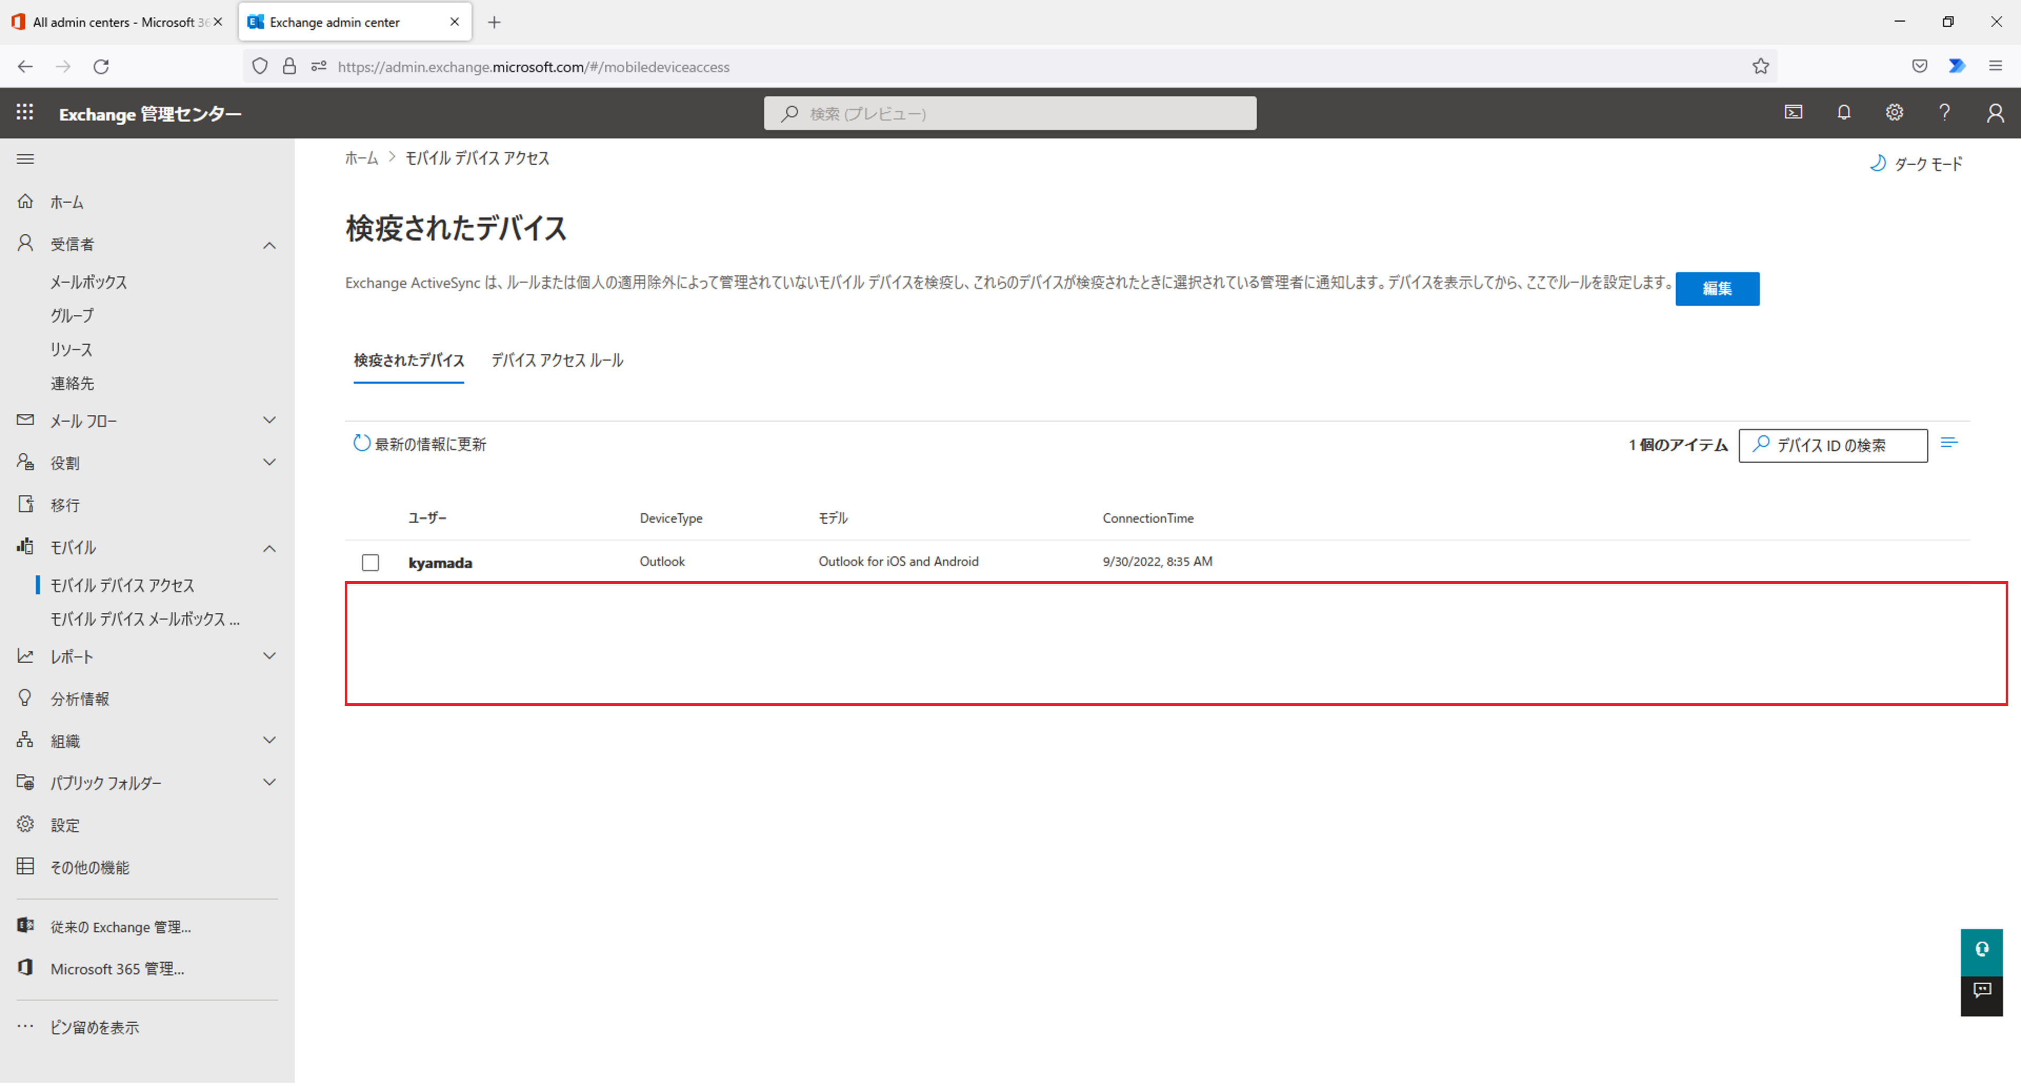Image resolution: width=2022 pixels, height=1087 pixels.
Task: Open notifications bell icon
Action: click(1844, 112)
